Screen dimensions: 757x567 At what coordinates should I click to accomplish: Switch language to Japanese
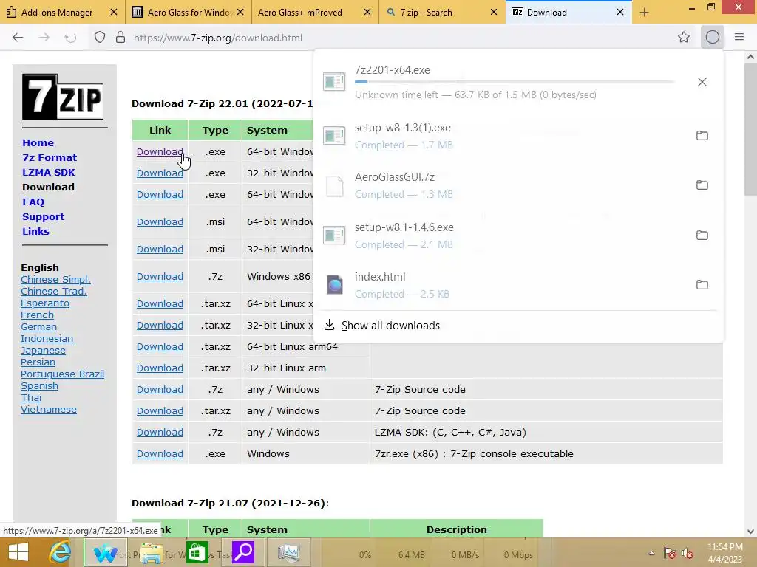click(43, 351)
